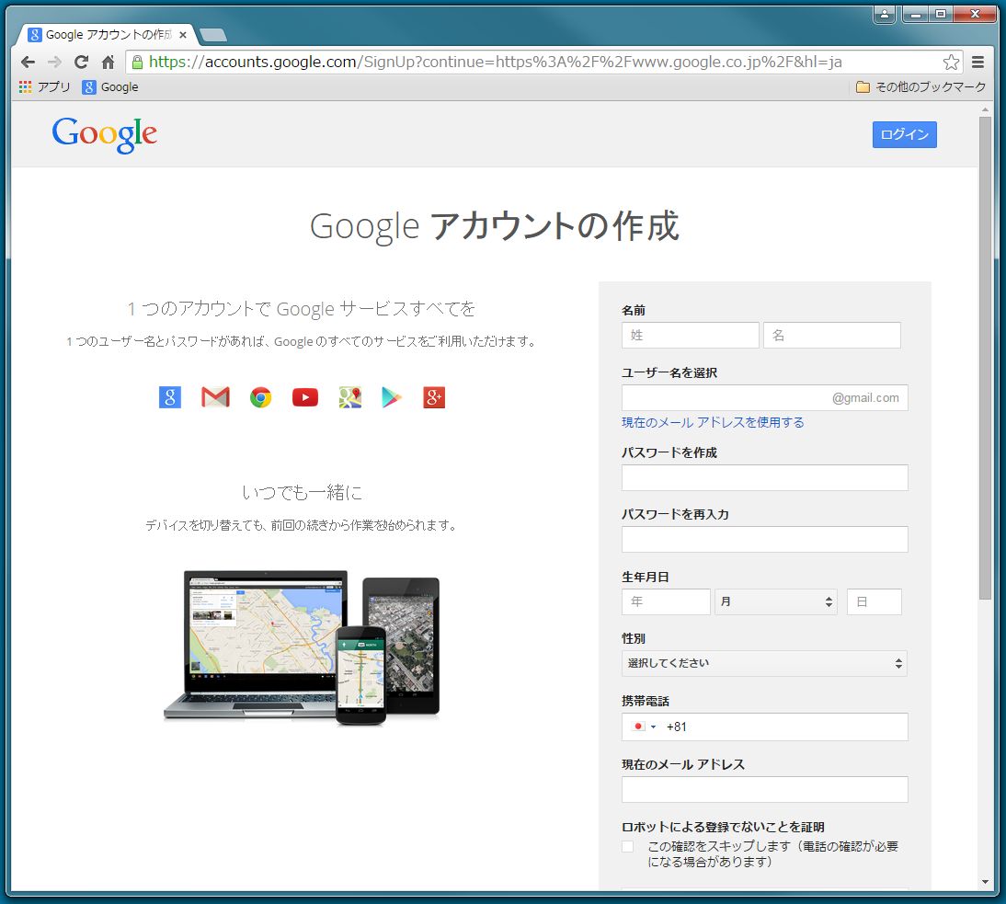Click the scrollbar down arrow
This screenshot has width=1006, height=904.
[985, 882]
